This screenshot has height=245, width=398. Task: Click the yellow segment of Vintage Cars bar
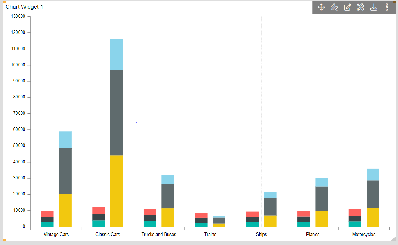click(x=65, y=210)
